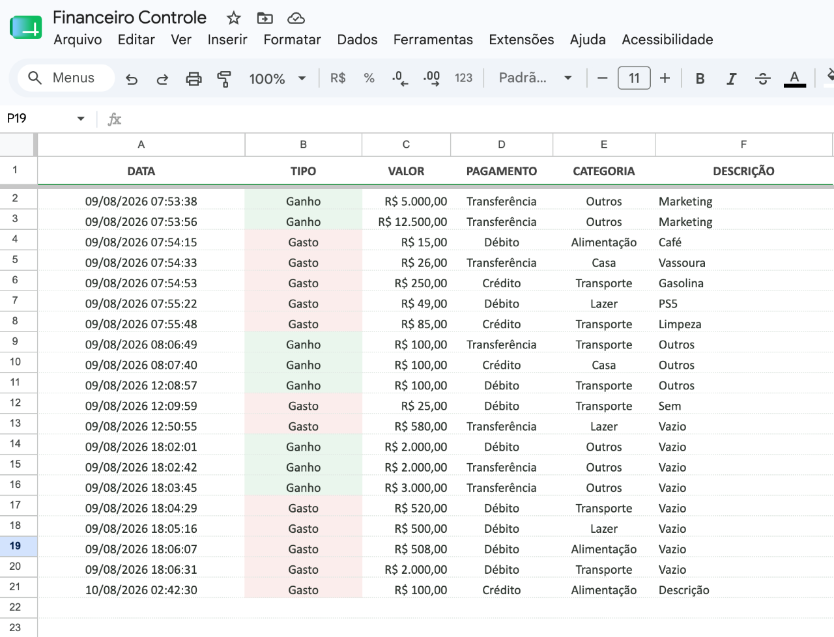Undo the last action
Viewport: 834px width, 637px height.
132,79
